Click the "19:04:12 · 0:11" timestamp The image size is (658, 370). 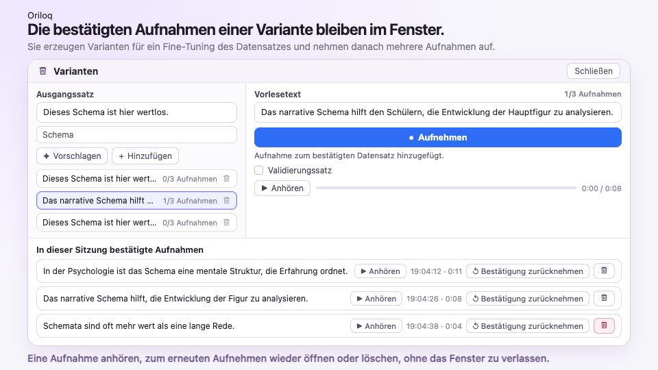point(436,271)
